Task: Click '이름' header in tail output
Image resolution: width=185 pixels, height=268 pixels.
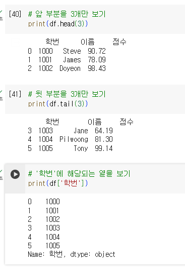Action: pos(95,122)
